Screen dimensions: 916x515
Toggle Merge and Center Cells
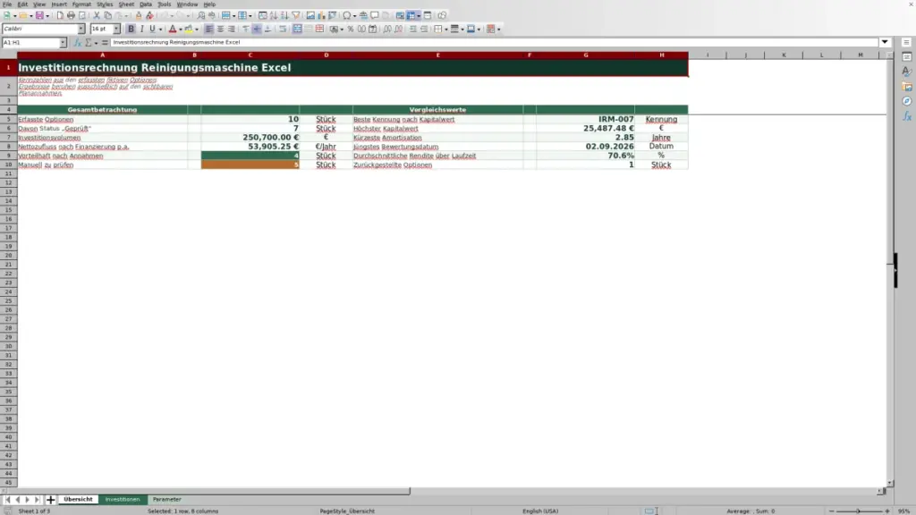[x=297, y=30]
